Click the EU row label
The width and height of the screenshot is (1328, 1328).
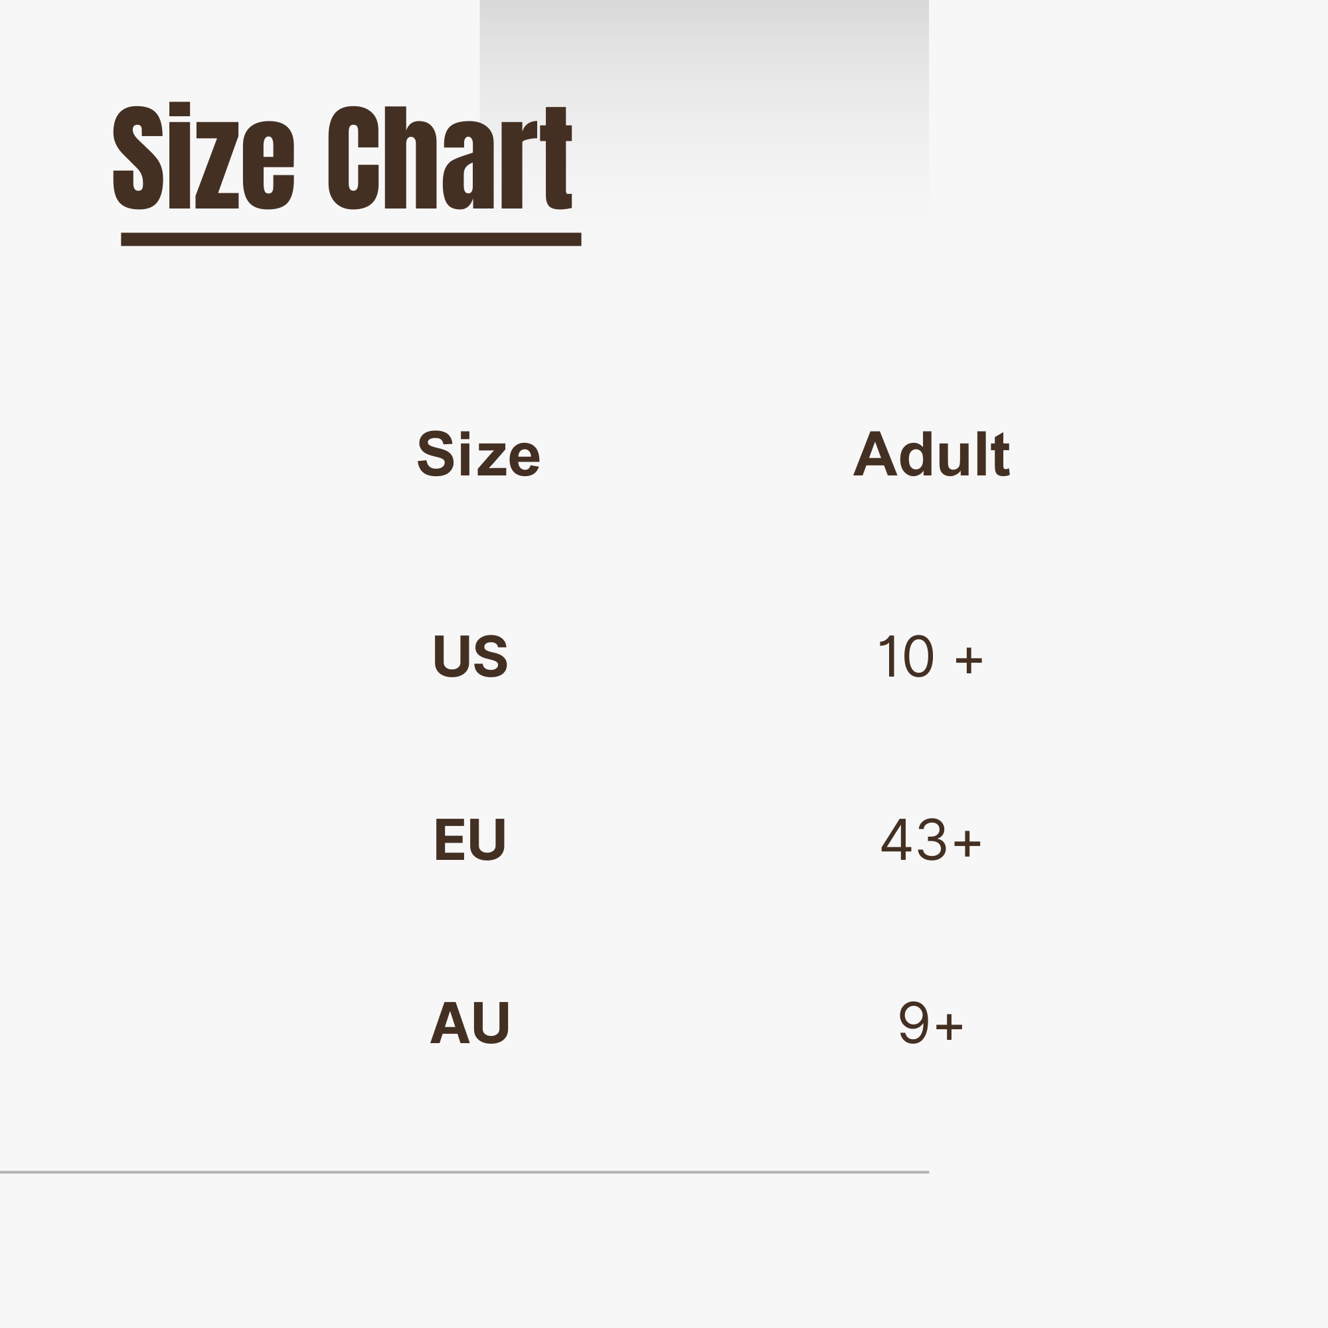(470, 839)
